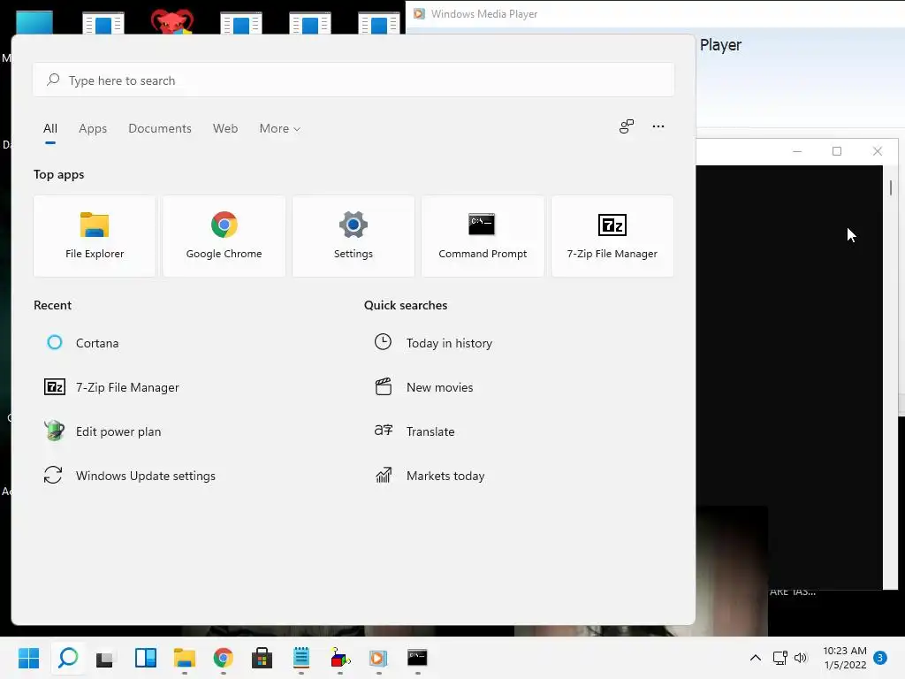This screenshot has height=679, width=905.
Task: Open Microsoft Store on taskbar
Action: pyautogui.click(x=262, y=658)
